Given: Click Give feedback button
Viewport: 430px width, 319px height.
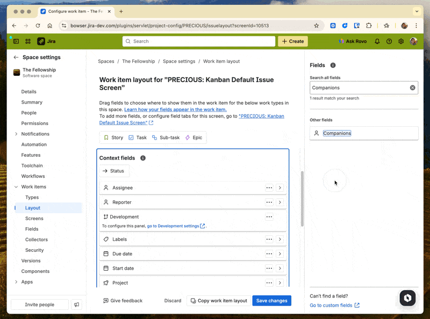Looking at the screenshot, I should [123, 301].
